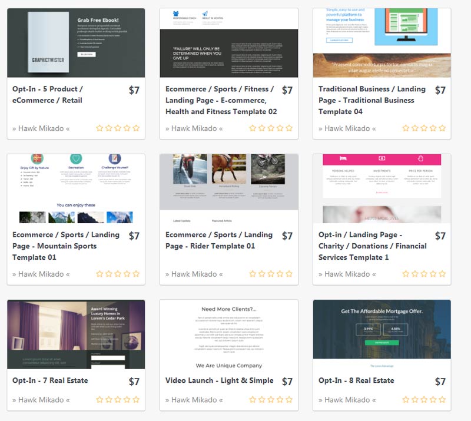Rate Rider Template 01 one star
This screenshot has height=421, width=471.
click(253, 274)
